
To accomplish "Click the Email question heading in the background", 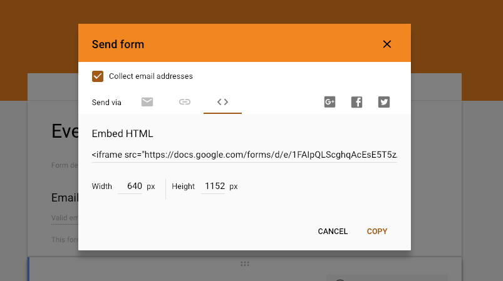I will 65,198.
